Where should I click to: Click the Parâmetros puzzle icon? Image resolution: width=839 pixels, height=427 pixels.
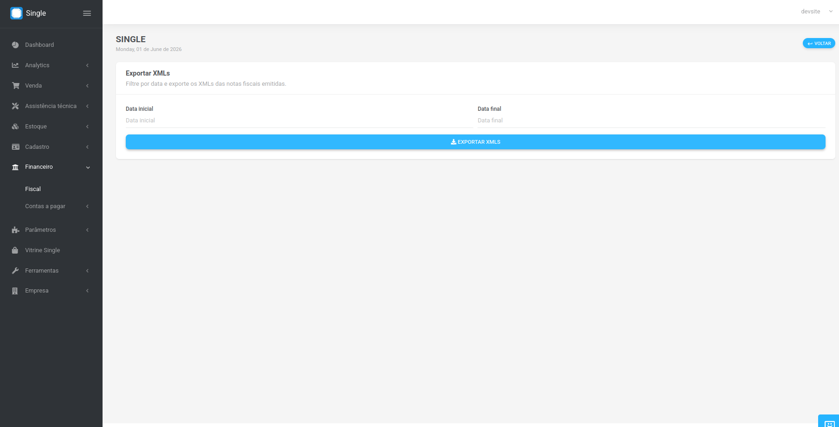[15, 230]
